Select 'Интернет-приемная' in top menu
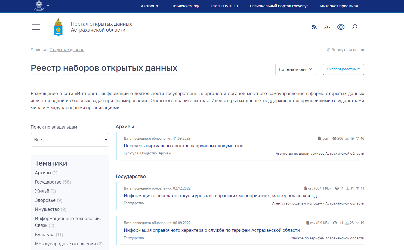404x250 pixels. click(x=339, y=6)
